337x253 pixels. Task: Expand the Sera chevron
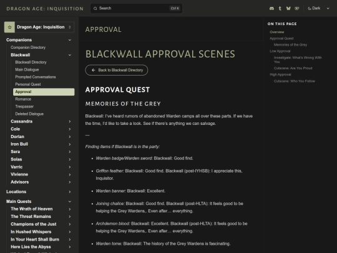(x=70, y=152)
